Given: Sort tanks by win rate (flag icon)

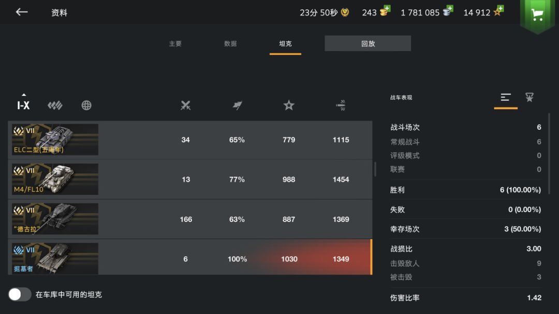Looking at the screenshot, I should point(237,106).
